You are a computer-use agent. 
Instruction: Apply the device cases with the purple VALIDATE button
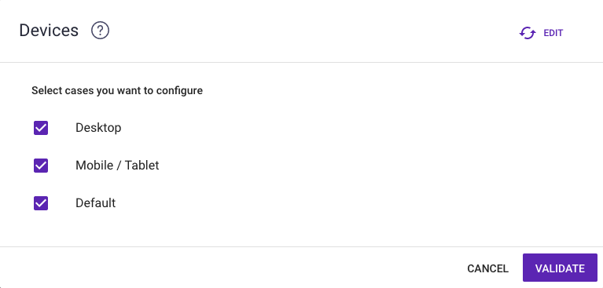pos(560,268)
